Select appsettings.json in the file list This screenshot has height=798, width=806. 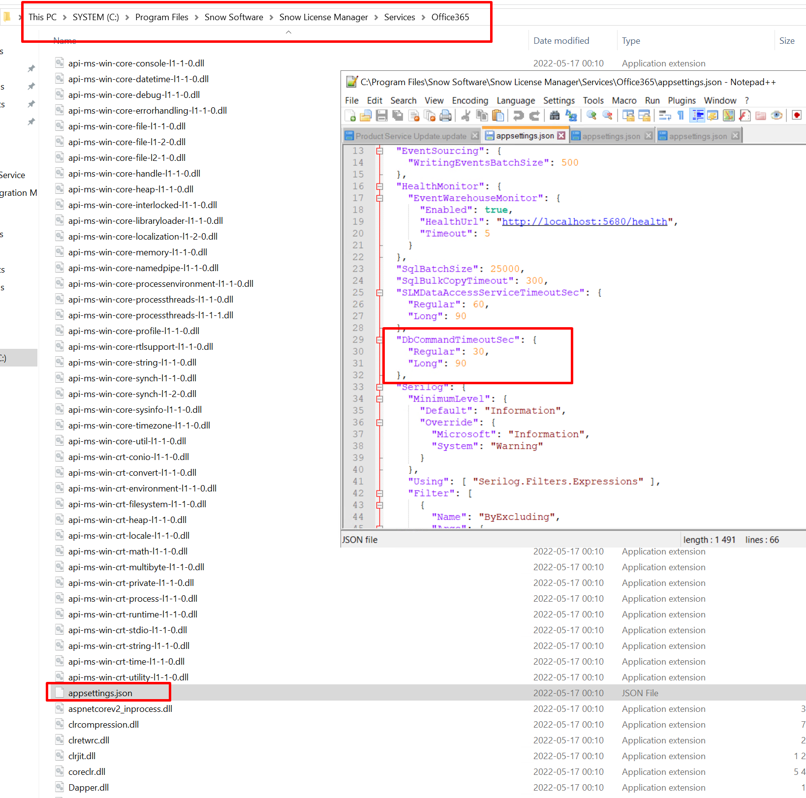click(x=100, y=693)
